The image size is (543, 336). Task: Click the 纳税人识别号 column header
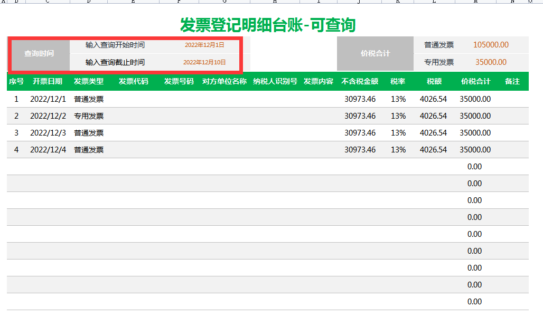(275, 81)
